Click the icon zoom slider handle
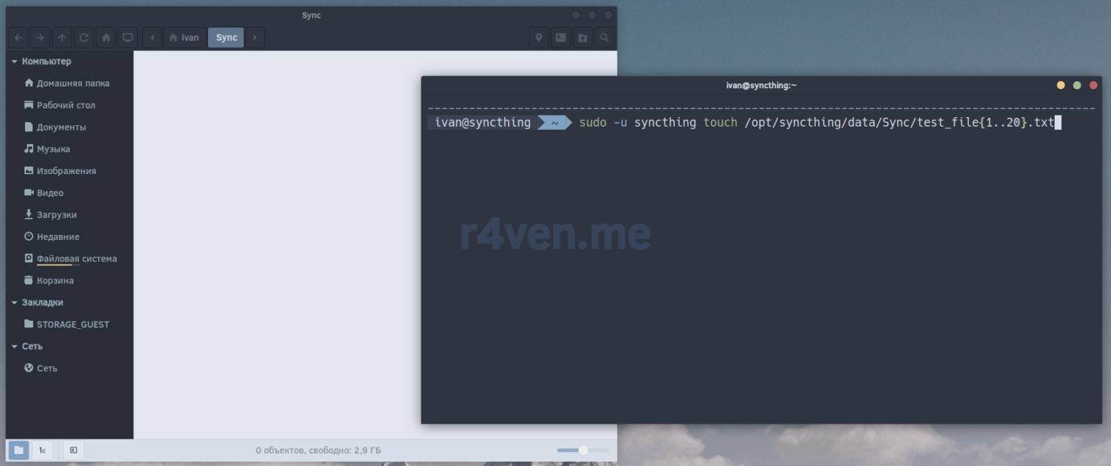The width and height of the screenshot is (1111, 466). [584, 450]
